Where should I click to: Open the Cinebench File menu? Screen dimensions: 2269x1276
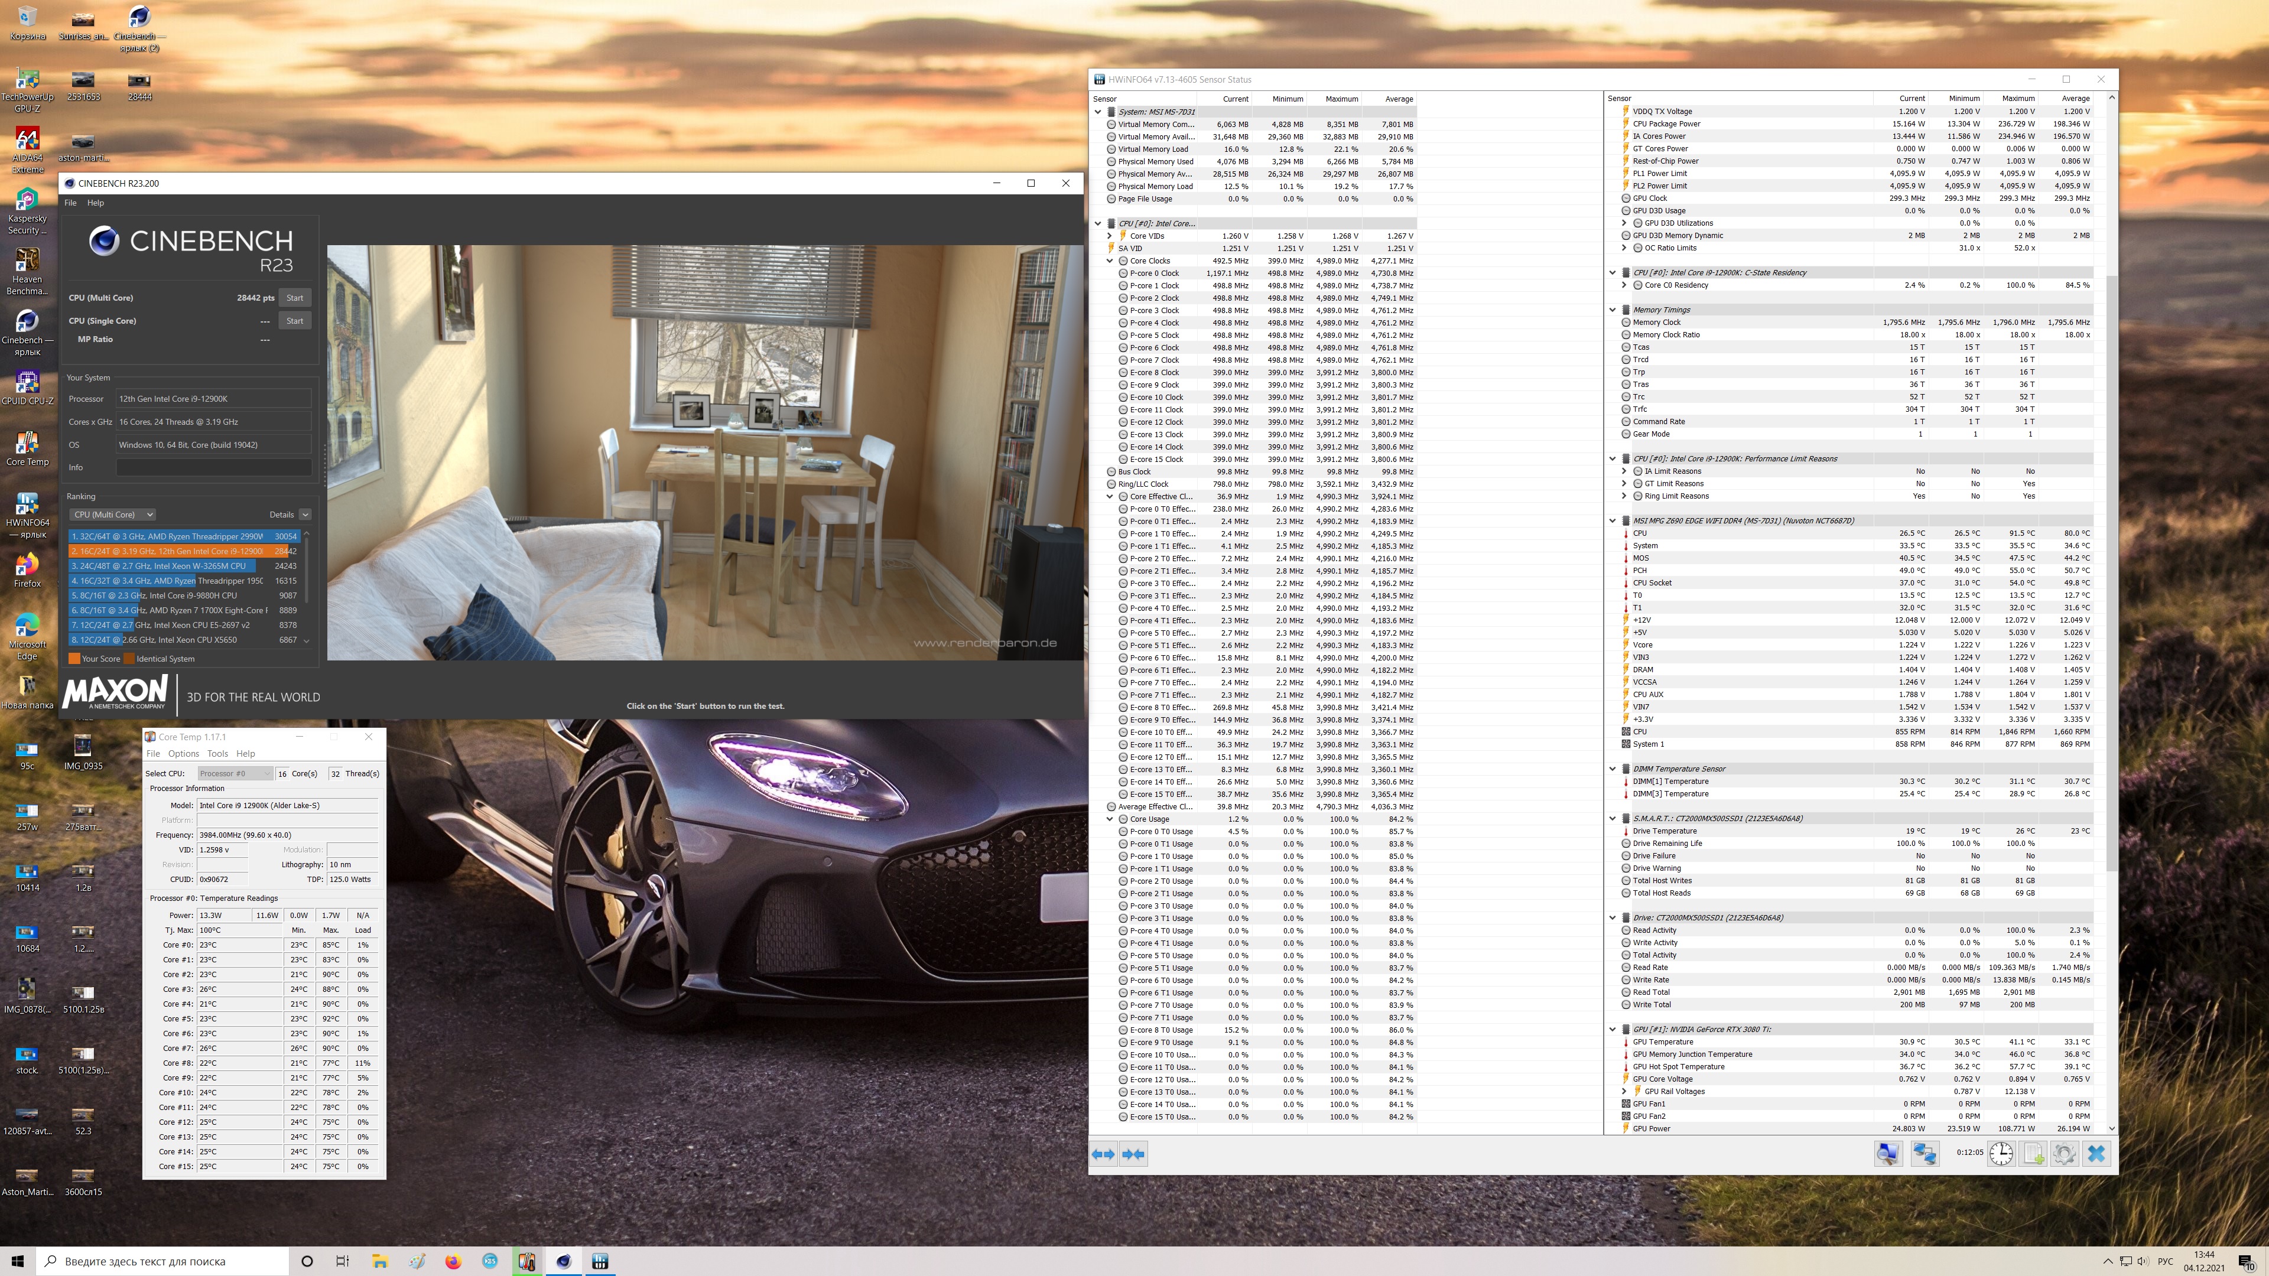click(70, 203)
